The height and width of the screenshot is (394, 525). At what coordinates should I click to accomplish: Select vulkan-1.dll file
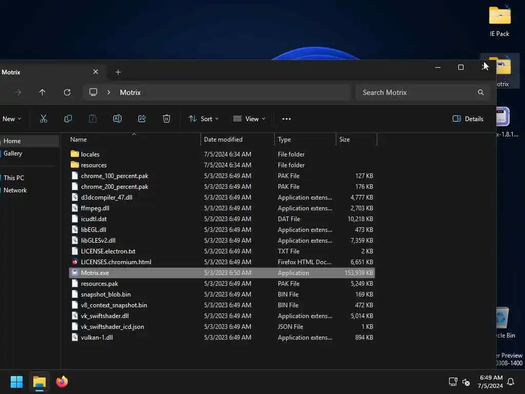pos(221,338)
